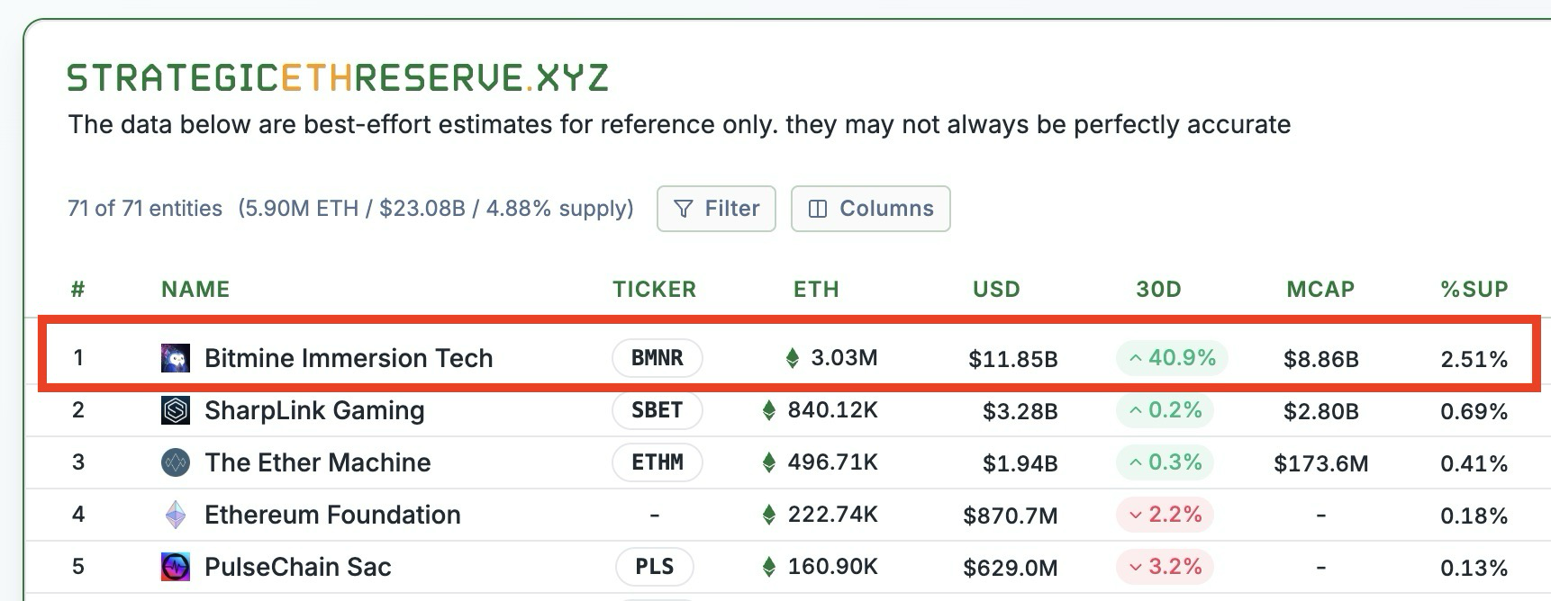Click the columns layout icon
This screenshot has height=601, width=1551.
pyautogui.click(x=818, y=209)
